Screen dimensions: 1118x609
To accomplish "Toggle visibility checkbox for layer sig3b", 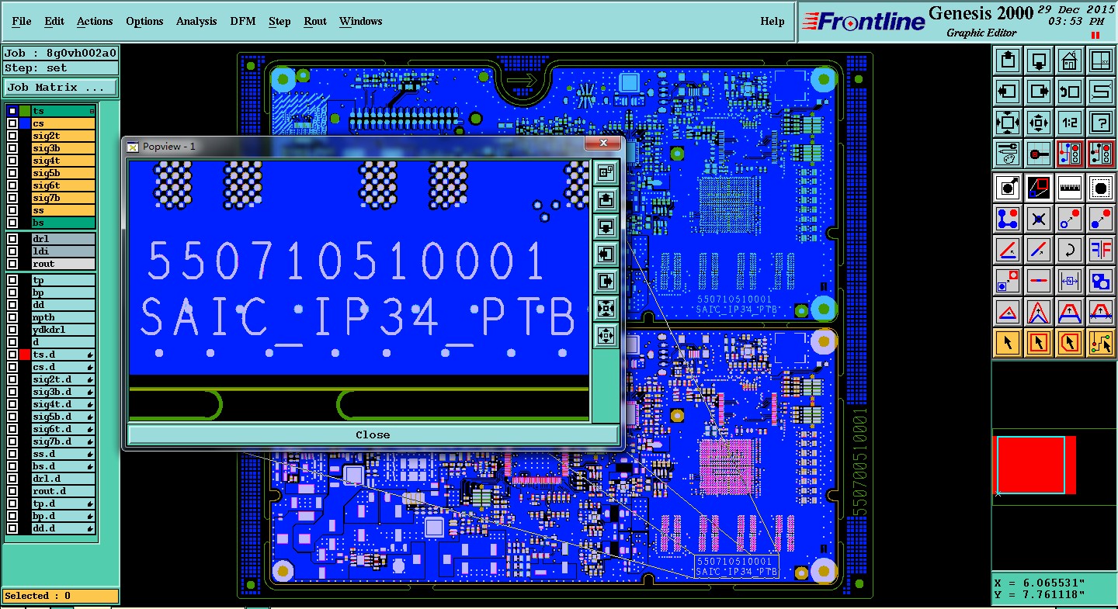I will pyautogui.click(x=12, y=148).
